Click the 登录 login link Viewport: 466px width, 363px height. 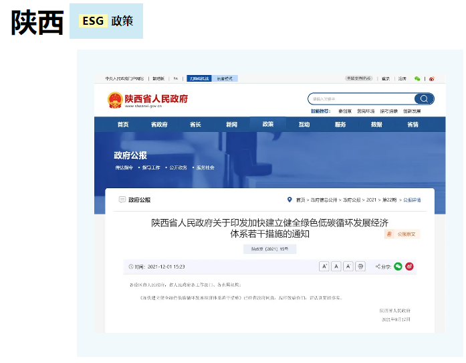(386, 78)
